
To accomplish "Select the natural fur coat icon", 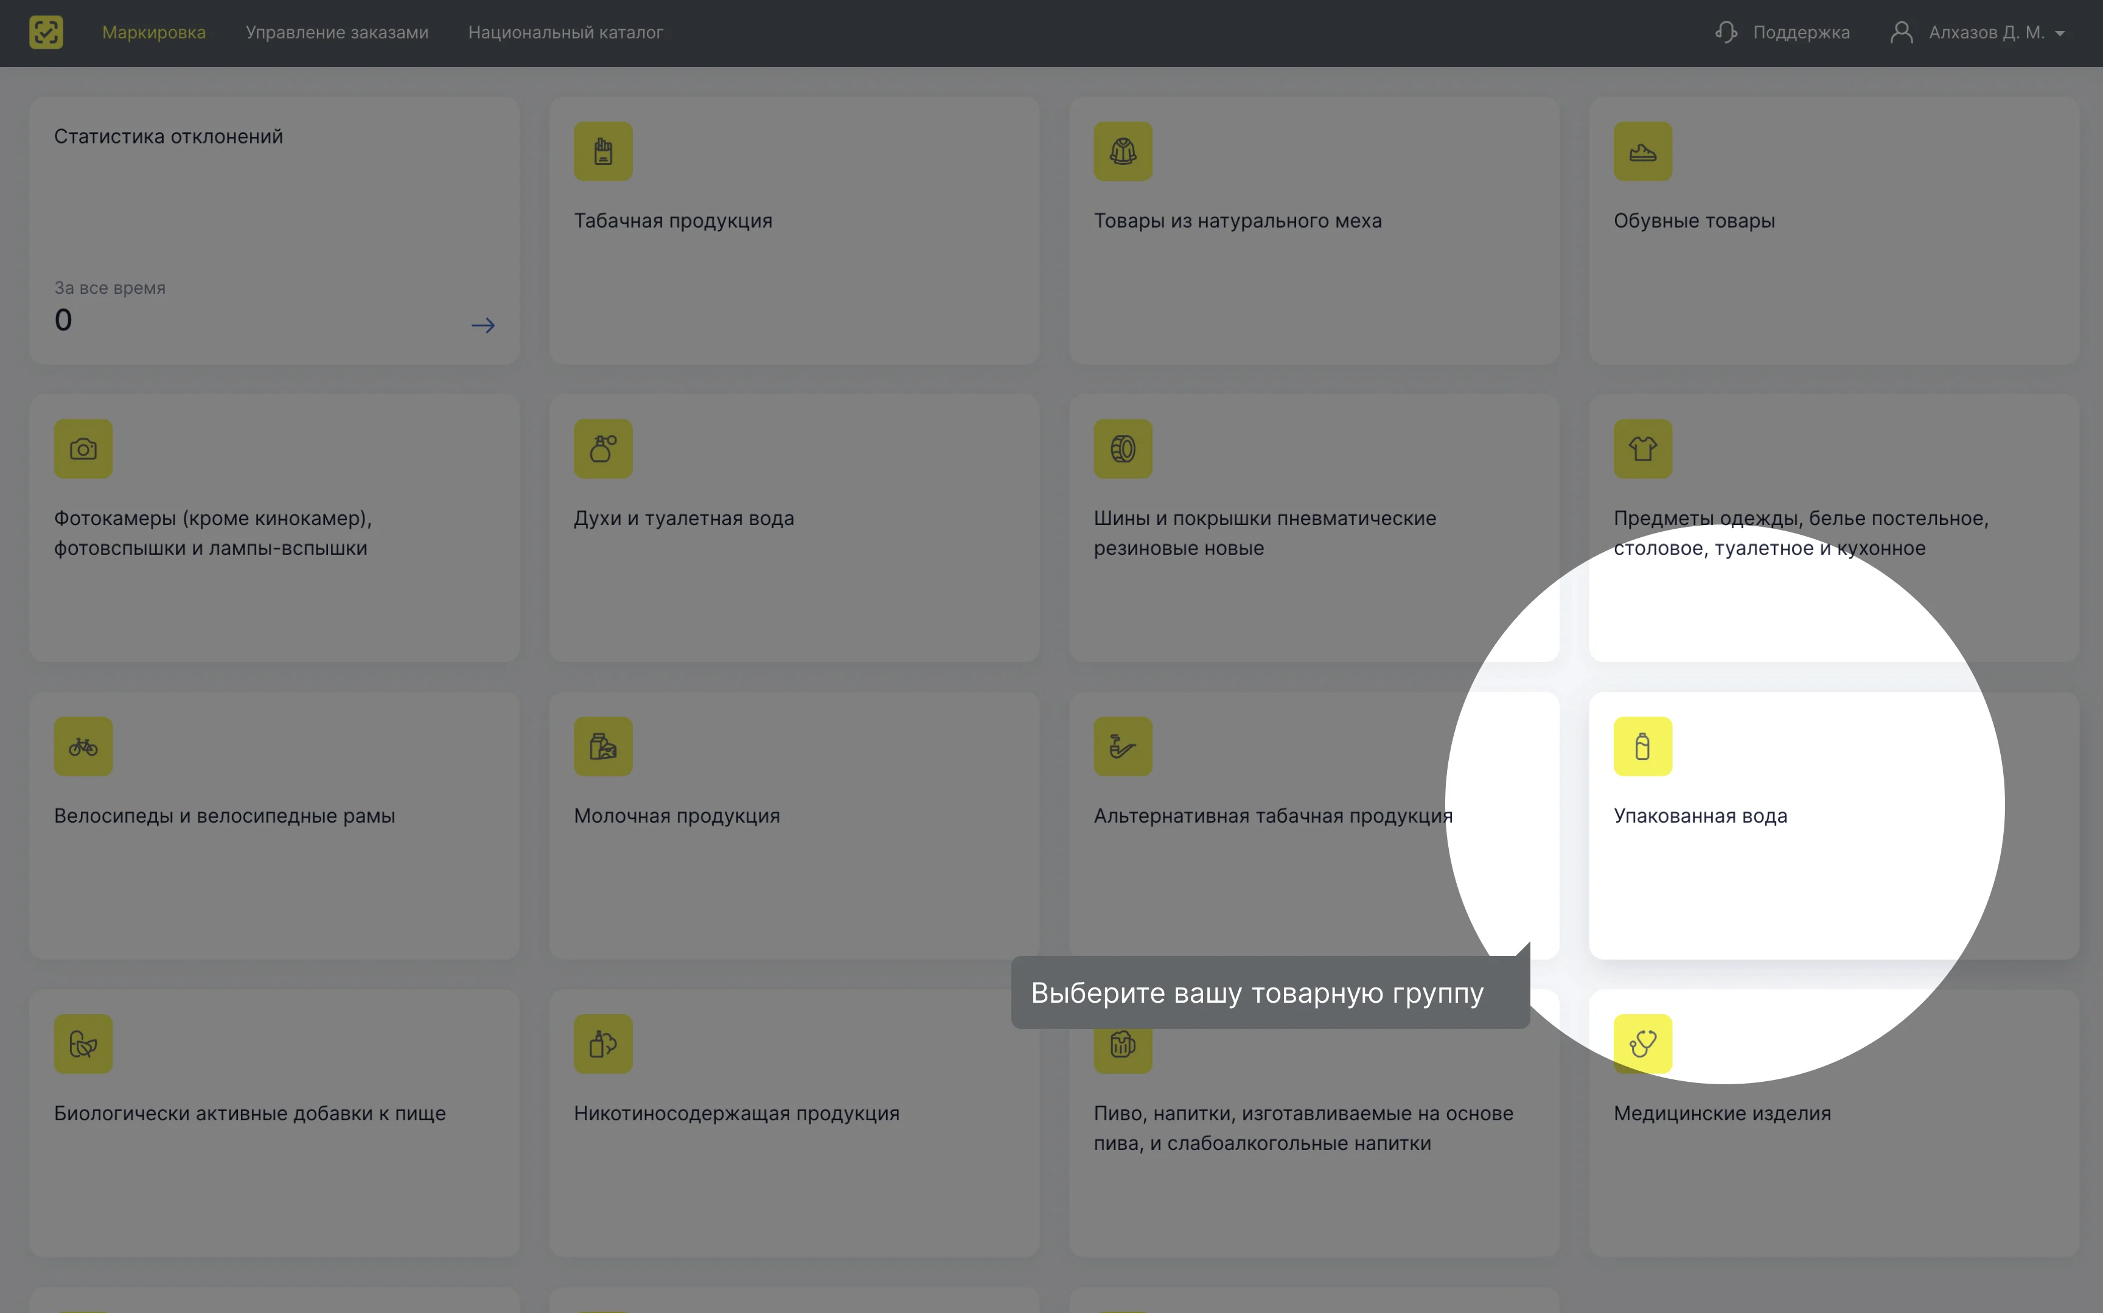I will [1123, 151].
